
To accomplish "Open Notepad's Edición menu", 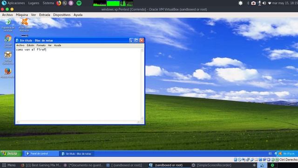I will click(x=30, y=45).
